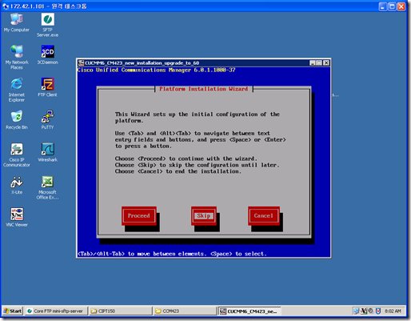Viewport: 411px width, 321px height.
Task: Launch VNC Viewer desktop icon
Action: (17, 218)
